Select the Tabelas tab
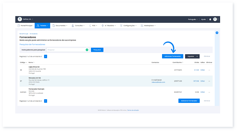 [42, 26]
